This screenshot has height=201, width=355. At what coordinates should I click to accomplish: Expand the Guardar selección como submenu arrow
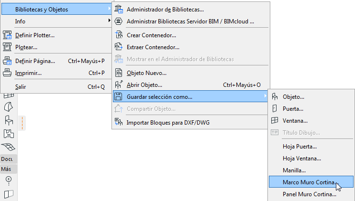click(x=266, y=97)
